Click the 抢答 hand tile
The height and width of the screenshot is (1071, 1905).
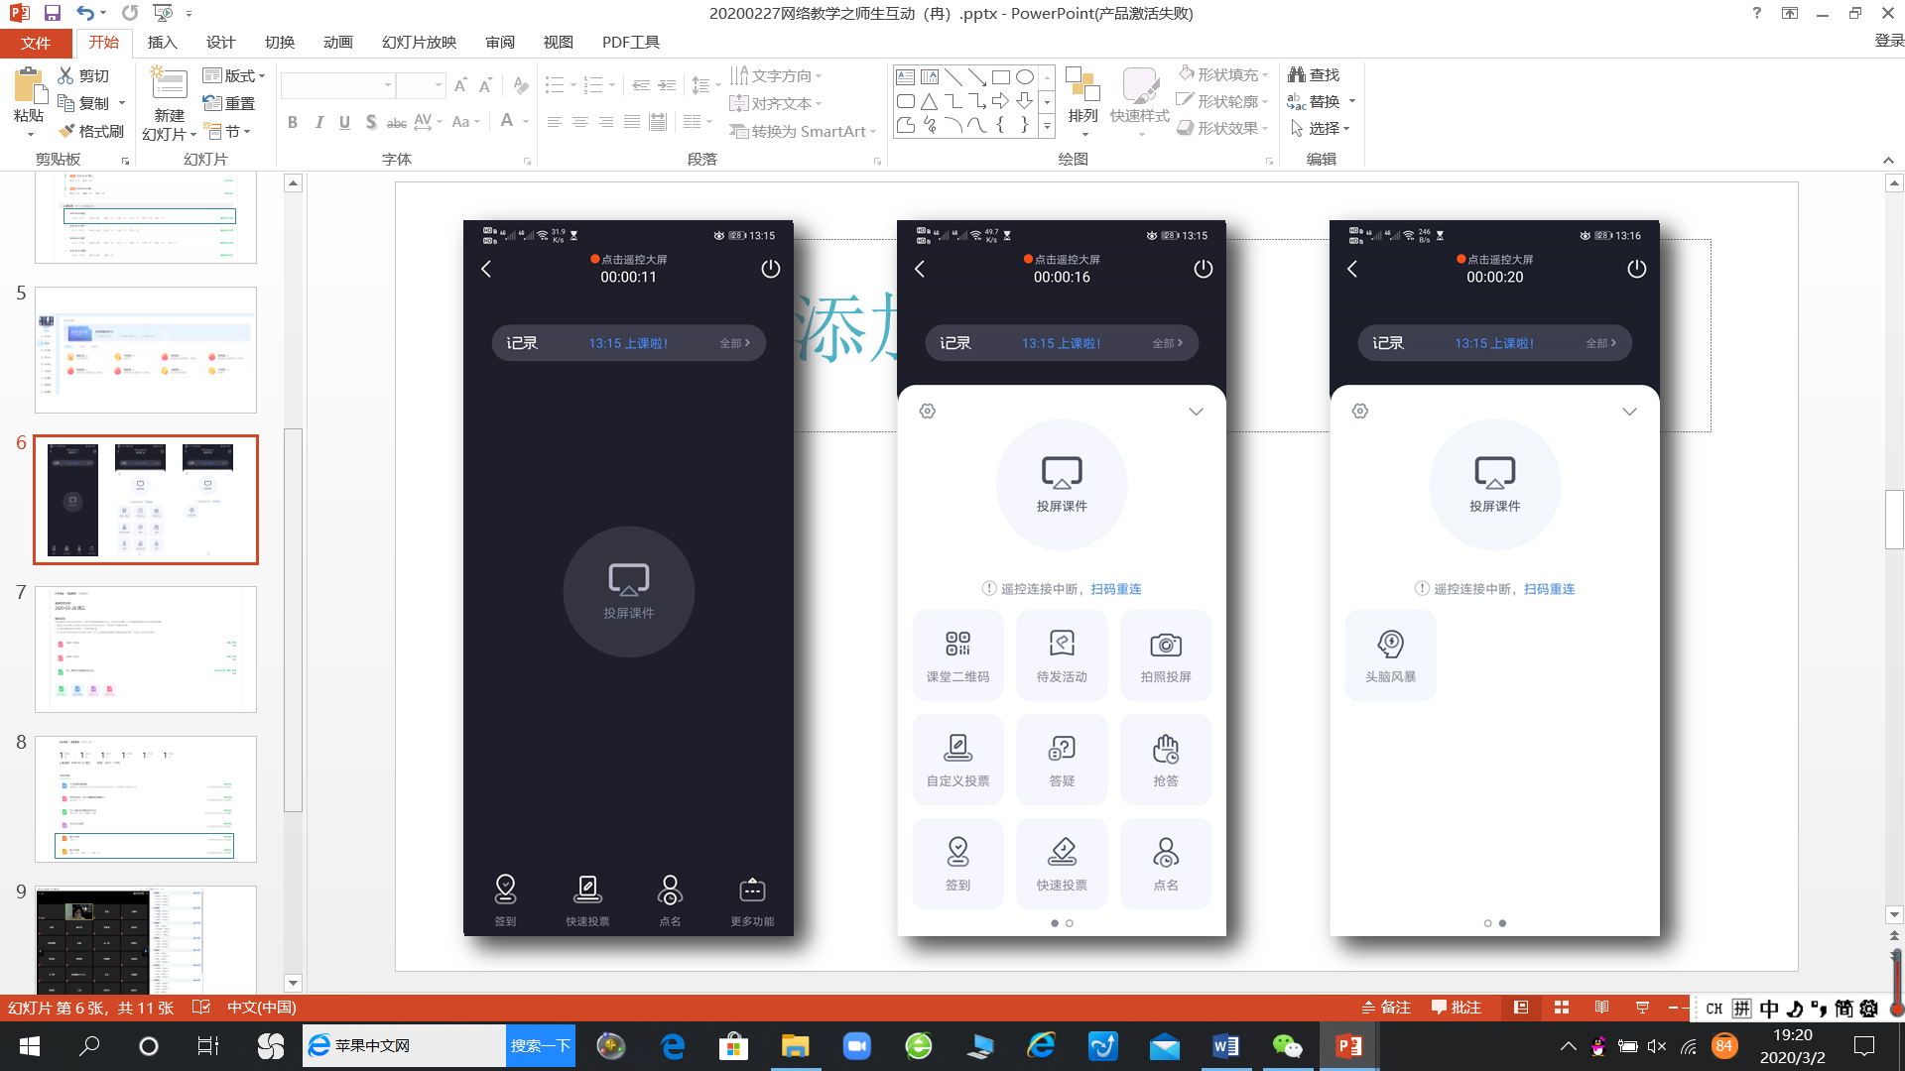click(1166, 760)
